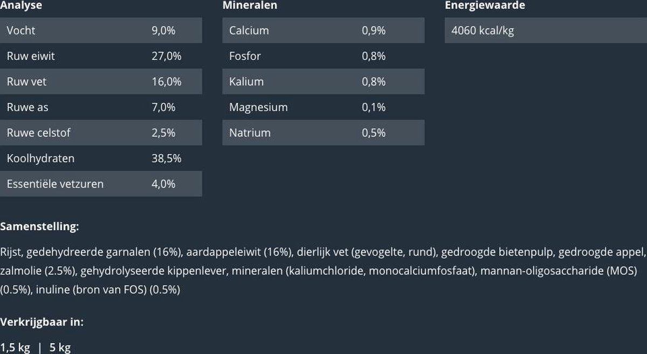Choose the 5 kg size option
Viewport: 647px width, 354px height.
[x=60, y=348]
